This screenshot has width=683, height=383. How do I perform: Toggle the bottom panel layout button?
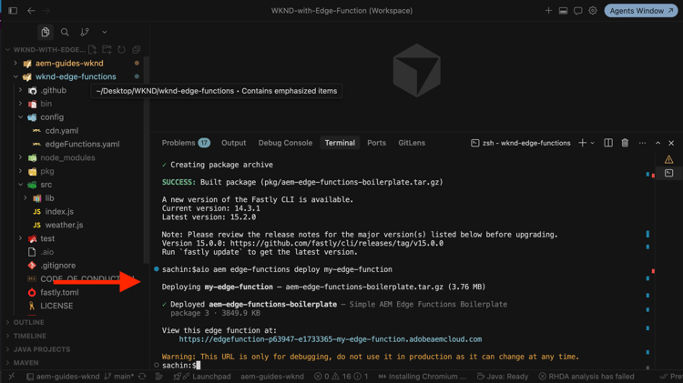[563, 10]
